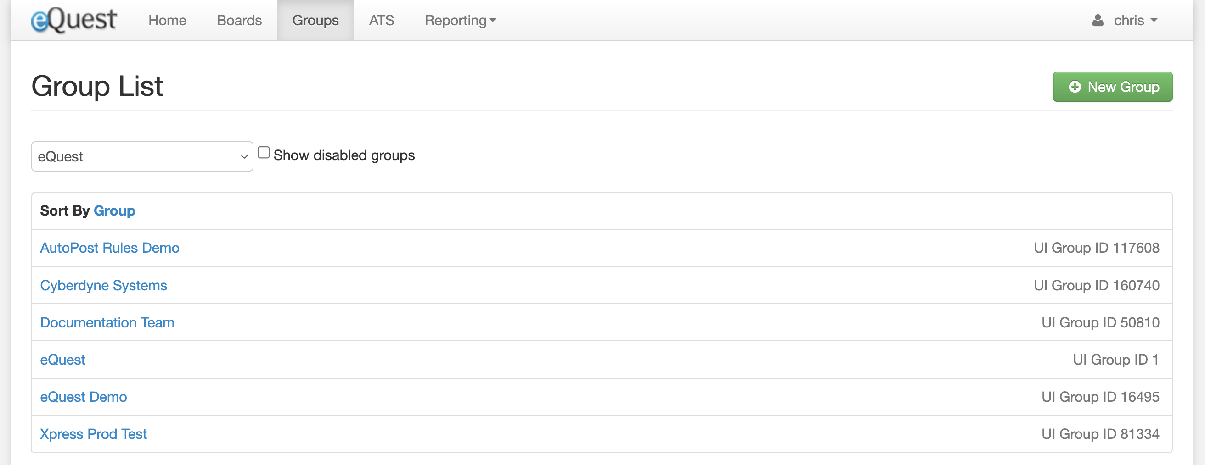The height and width of the screenshot is (465, 1205).
Task: Open the Documentation Team group
Action: tap(107, 322)
